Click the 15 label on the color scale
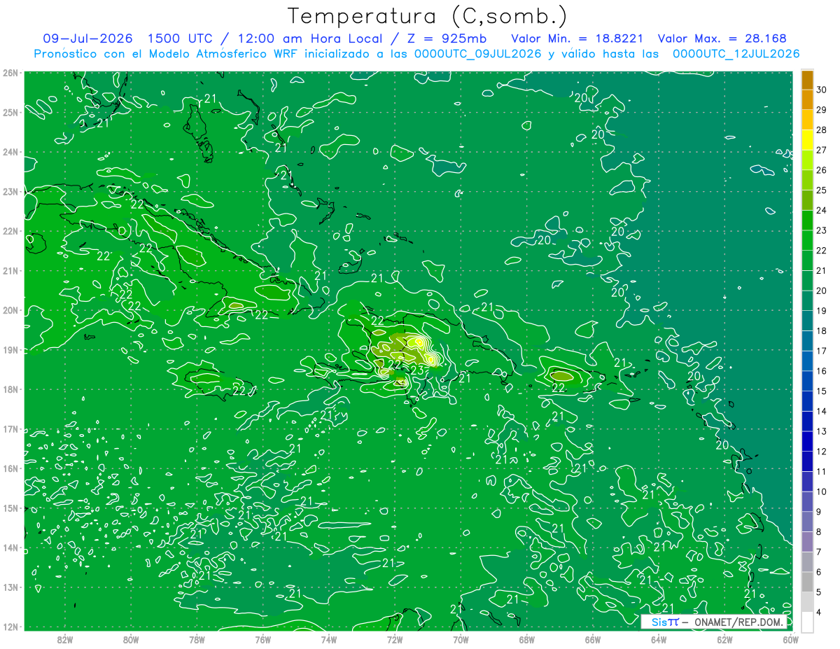This screenshot has height=649, width=840. (822, 391)
